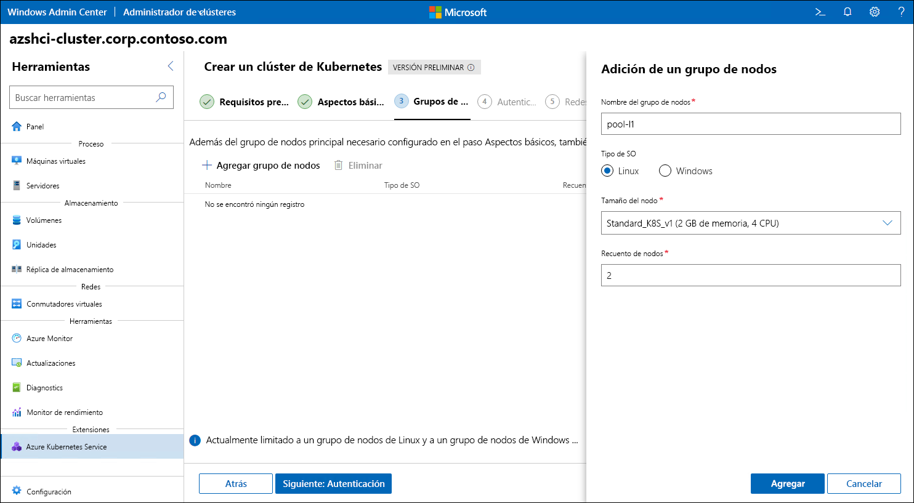Click the azshci-cluster.corp.contoso.com heading
This screenshot has height=503, width=914.
click(118, 39)
